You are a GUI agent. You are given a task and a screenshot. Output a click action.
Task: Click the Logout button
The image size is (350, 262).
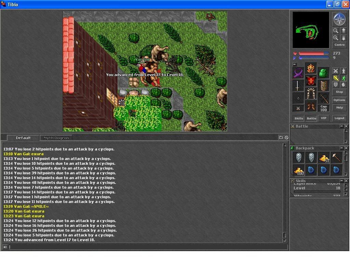pos(339,118)
